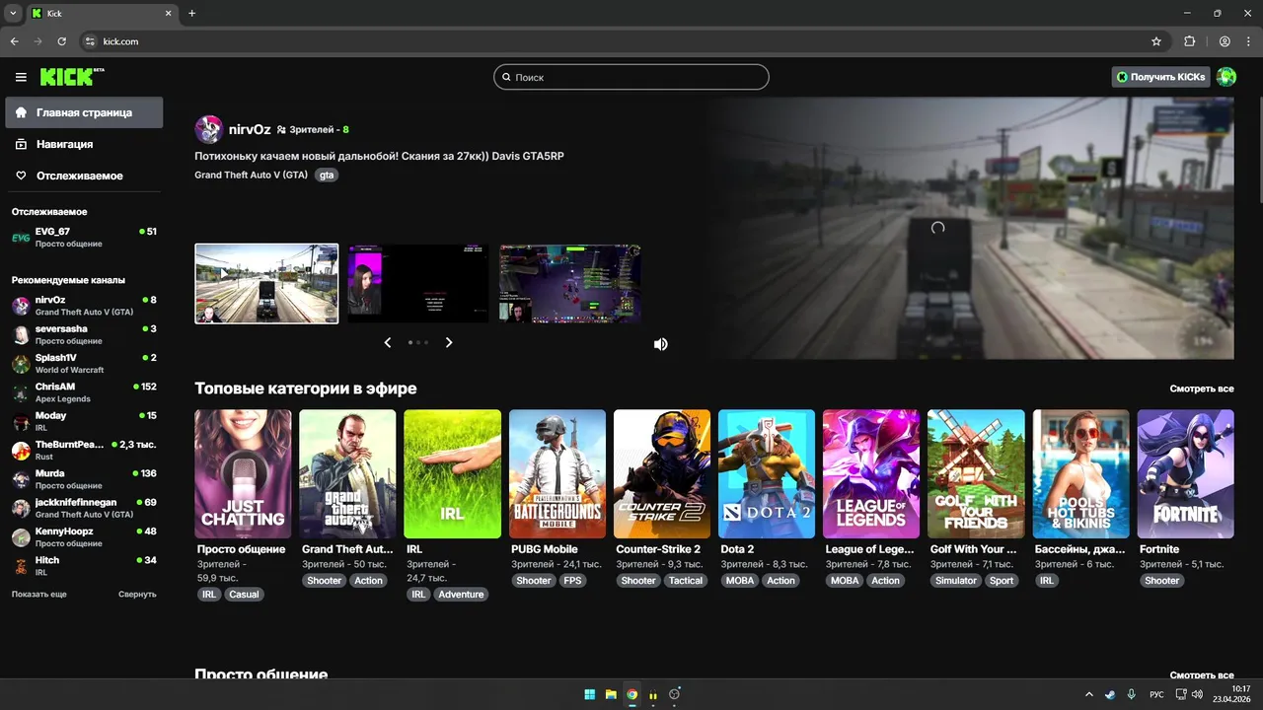Click the gta tag on featured stream
This screenshot has width=1263, height=710.
(x=327, y=175)
